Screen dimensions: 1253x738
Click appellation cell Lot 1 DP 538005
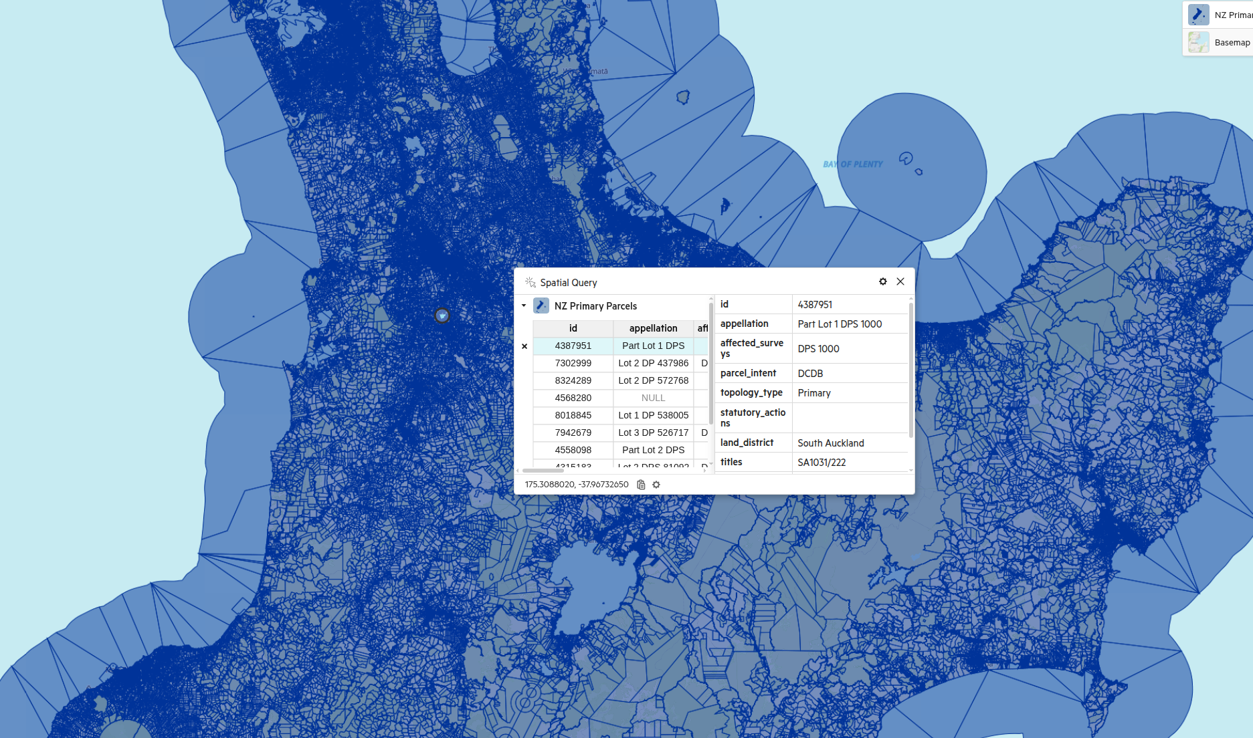coord(654,415)
